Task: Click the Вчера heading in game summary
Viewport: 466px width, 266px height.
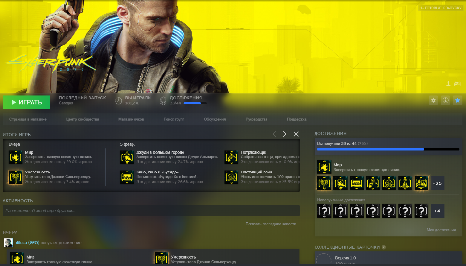Action: coord(14,144)
